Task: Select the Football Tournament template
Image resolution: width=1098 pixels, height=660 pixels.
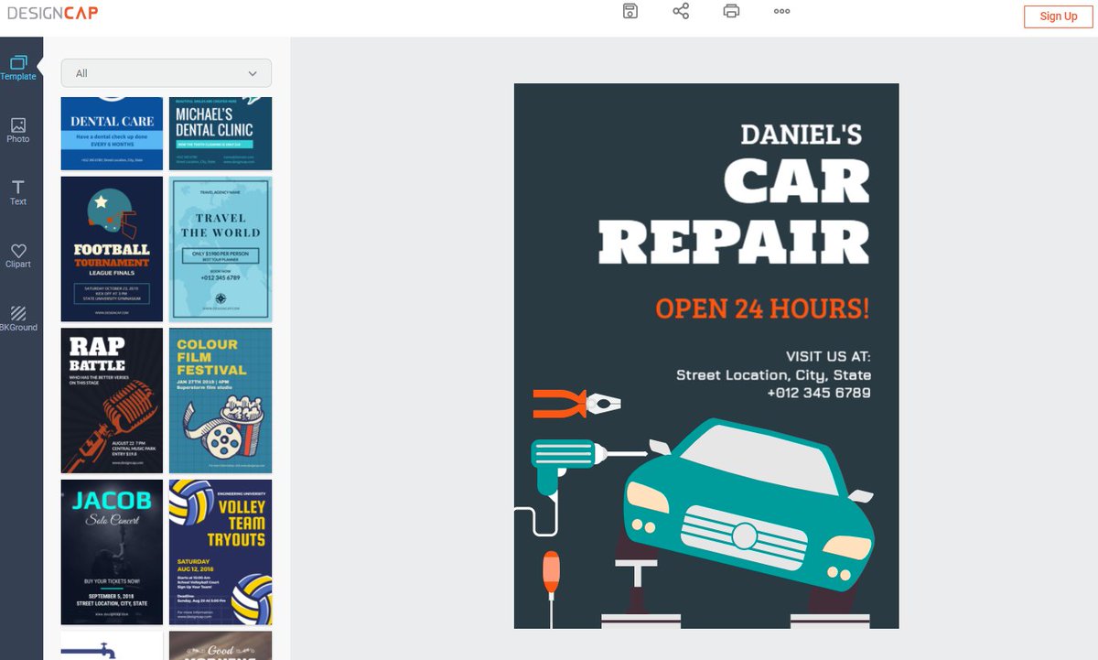Action: click(112, 248)
